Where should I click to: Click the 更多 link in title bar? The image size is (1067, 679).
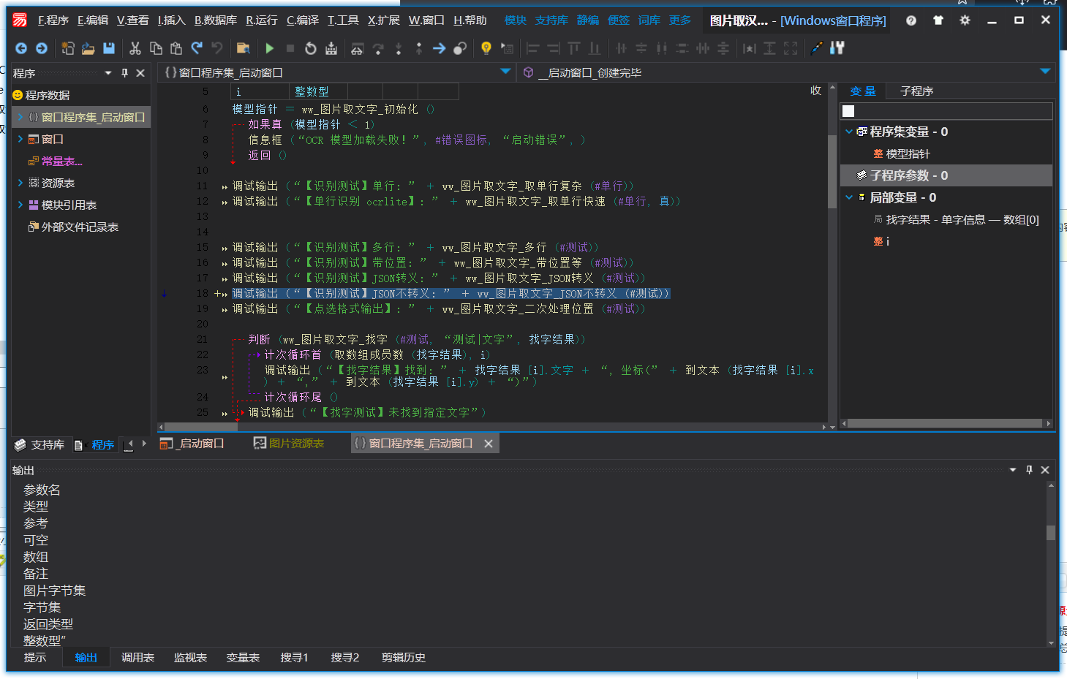[x=679, y=20]
